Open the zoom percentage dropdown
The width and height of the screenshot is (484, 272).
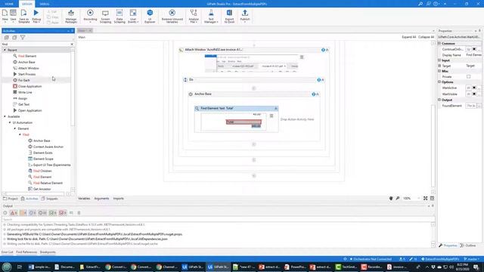point(419,198)
